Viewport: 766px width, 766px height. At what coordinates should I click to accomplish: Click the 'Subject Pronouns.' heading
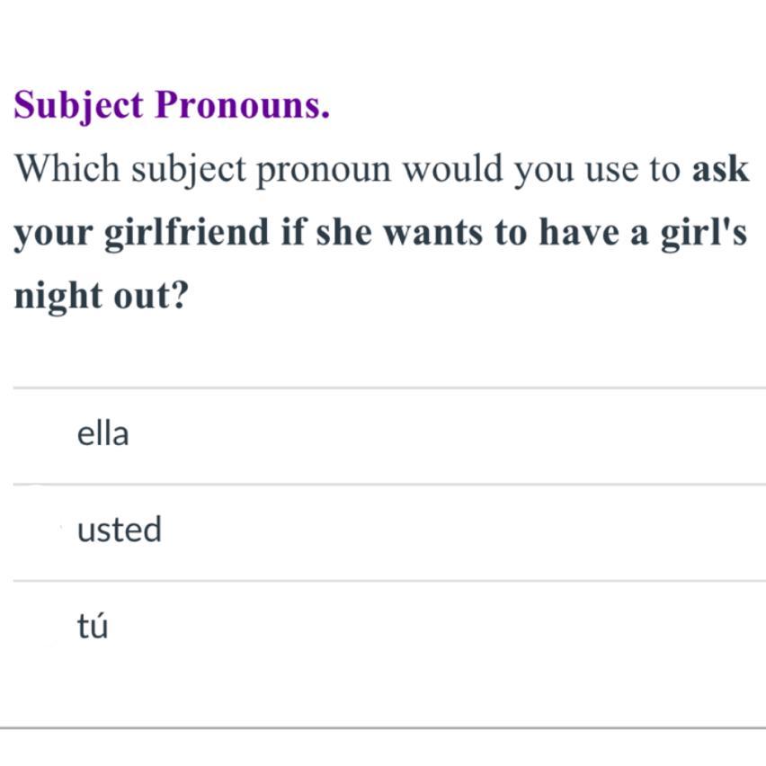pyautogui.click(x=172, y=106)
